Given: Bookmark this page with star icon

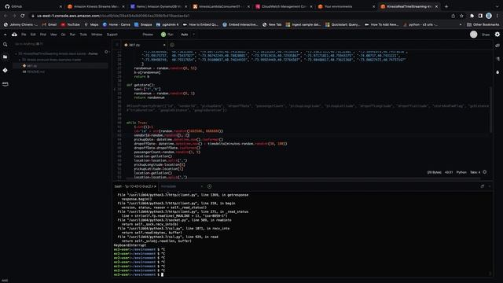Looking at the screenshot, I should [x=461, y=16].
